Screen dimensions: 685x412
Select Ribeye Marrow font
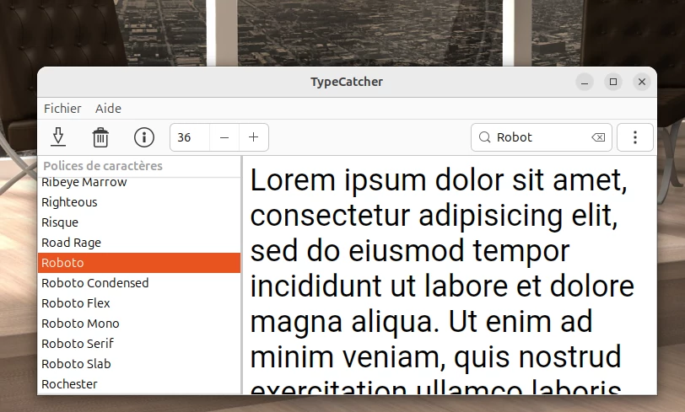(139, 183)
